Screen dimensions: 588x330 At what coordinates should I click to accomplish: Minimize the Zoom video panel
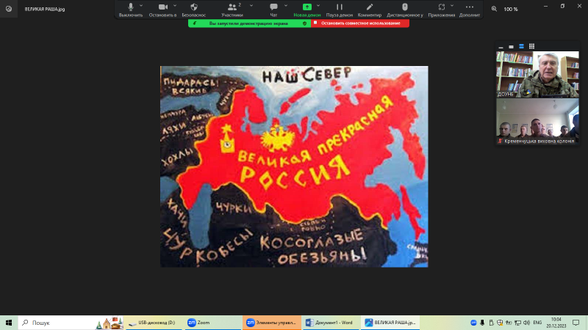[x=501, y=46]
